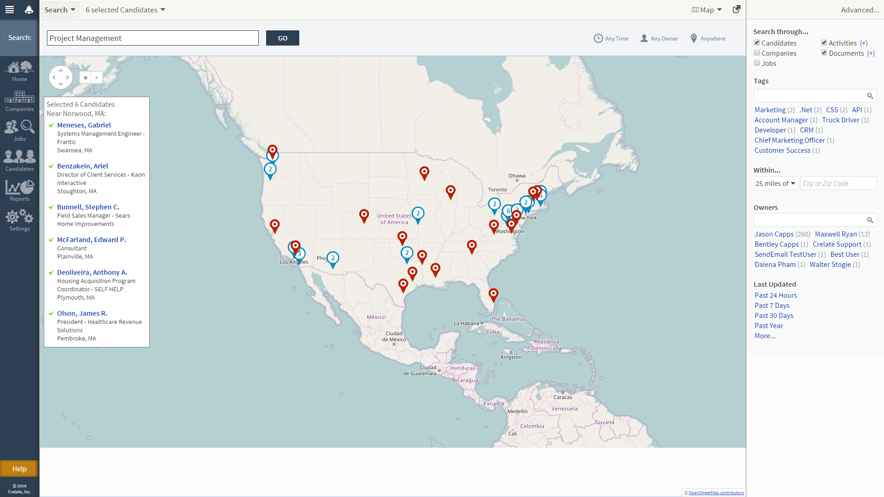Go to Companies in sidebar
Screen dimensions: 884x497
(x=19, y=101)
